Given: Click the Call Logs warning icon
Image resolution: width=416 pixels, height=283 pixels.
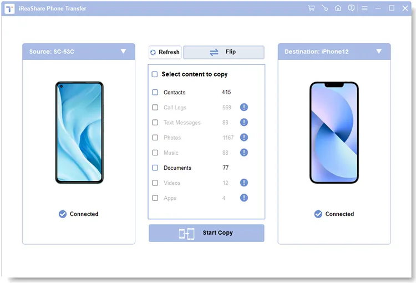Looking at the screenshot, I should 244,107.
